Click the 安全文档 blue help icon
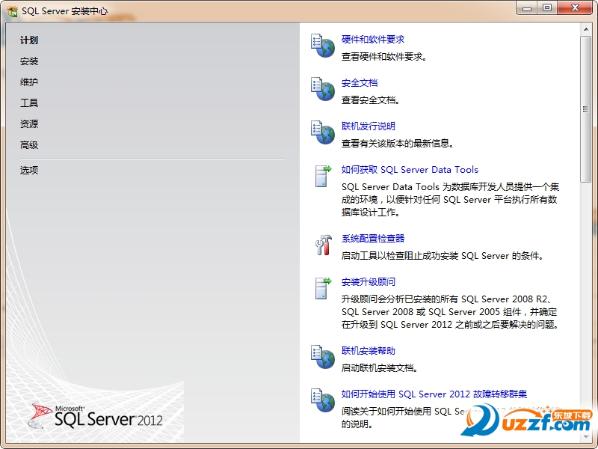The height and width of the screenshot is (449, 598). click(x=321, y=90)
